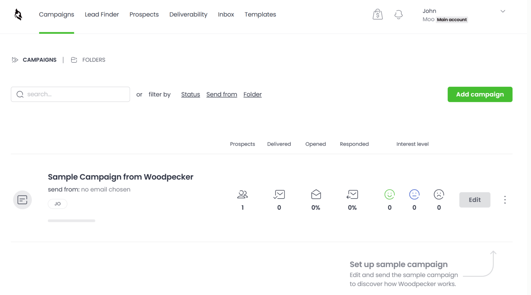Click the responded reply envelope icon

pyautogui.click(x=352, y=194)
